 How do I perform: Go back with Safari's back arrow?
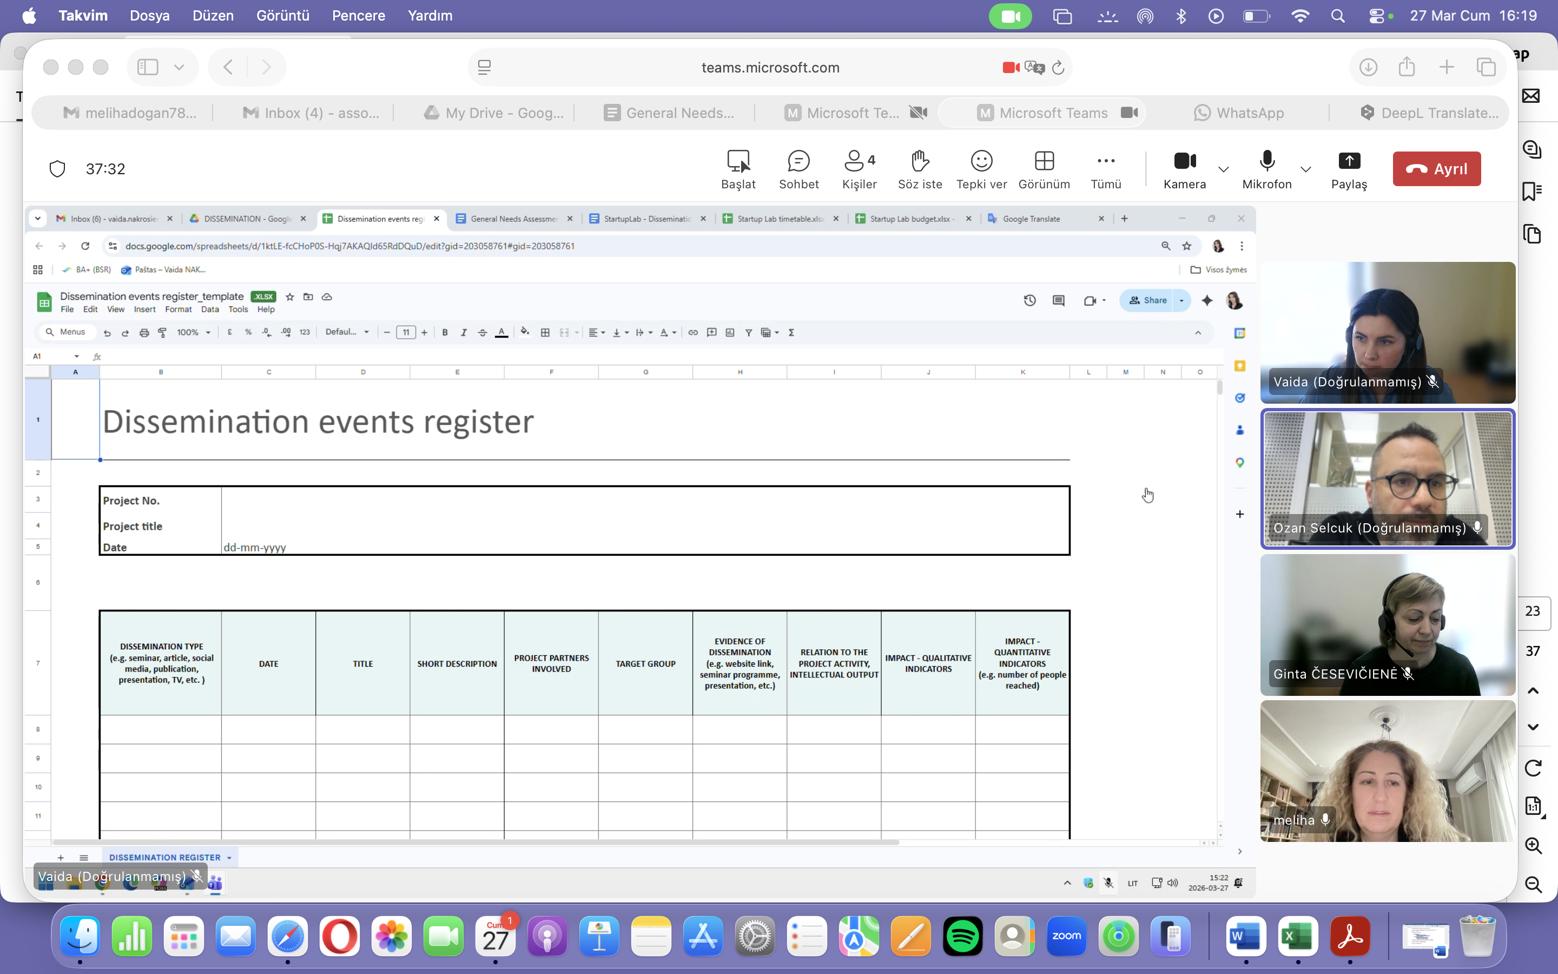(228, 67)
